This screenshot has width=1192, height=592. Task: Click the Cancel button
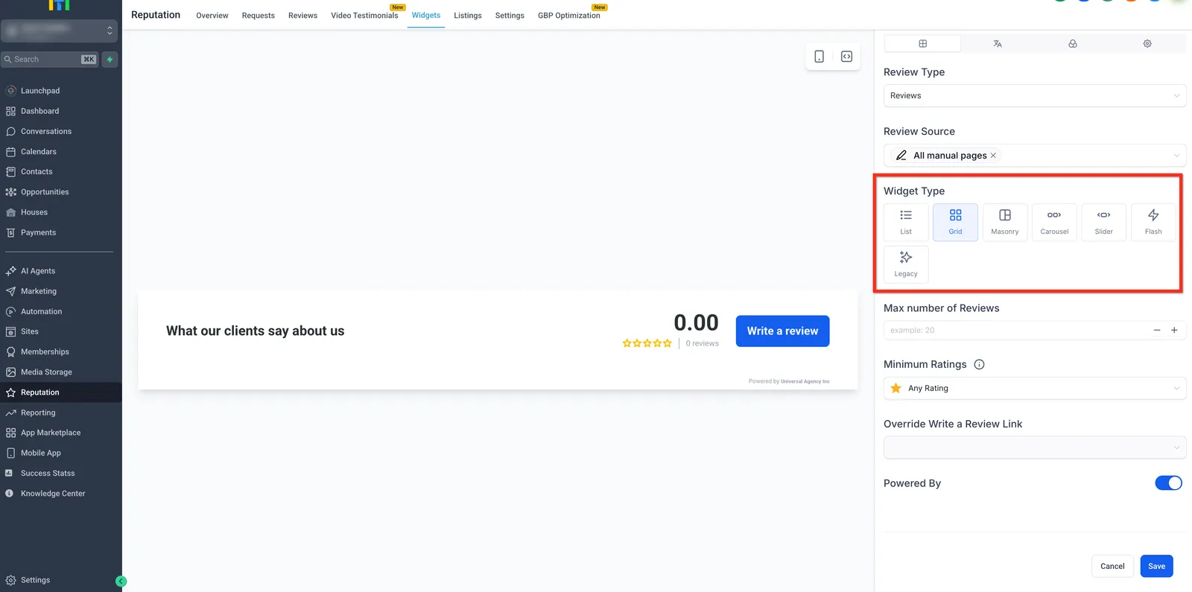(x=1112, y=567)
